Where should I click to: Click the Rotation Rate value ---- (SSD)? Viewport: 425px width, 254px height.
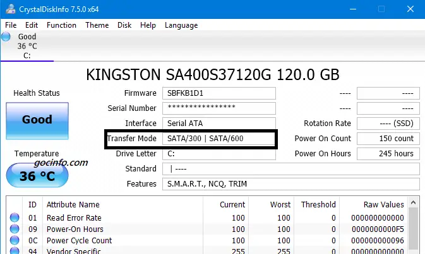pos(388,124)
